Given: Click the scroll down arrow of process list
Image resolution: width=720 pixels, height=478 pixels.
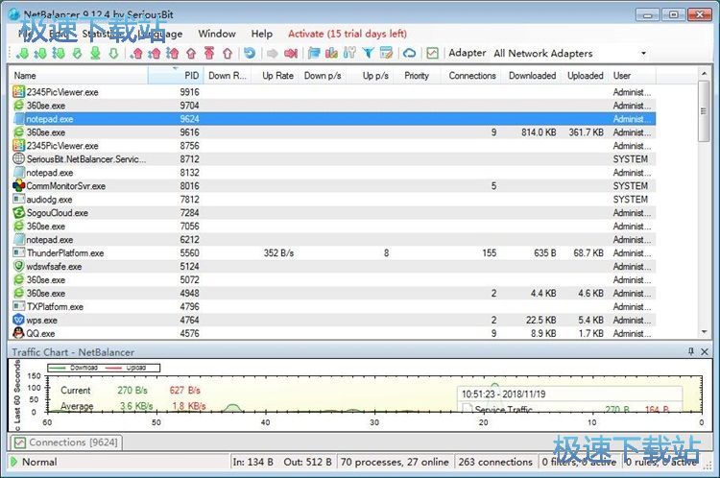Looking at the screenshot, I should (704, 332).
